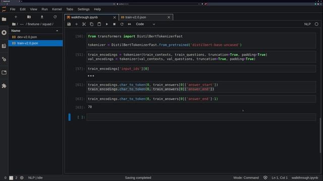Expand the collapsed output ellipsis
This screenshot has height=181, width=323.
coord(91,76)
